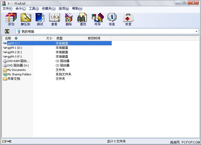201x145 pixels.
Task: Click the 系统文件夹 type cell
Action: coord(63,74)
